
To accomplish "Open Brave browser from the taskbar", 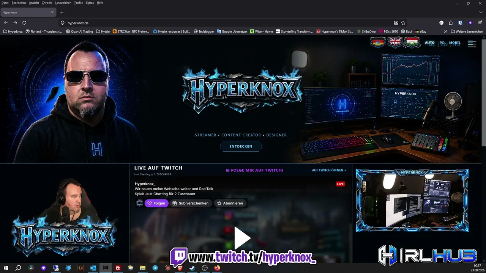I will pos(180,268).
